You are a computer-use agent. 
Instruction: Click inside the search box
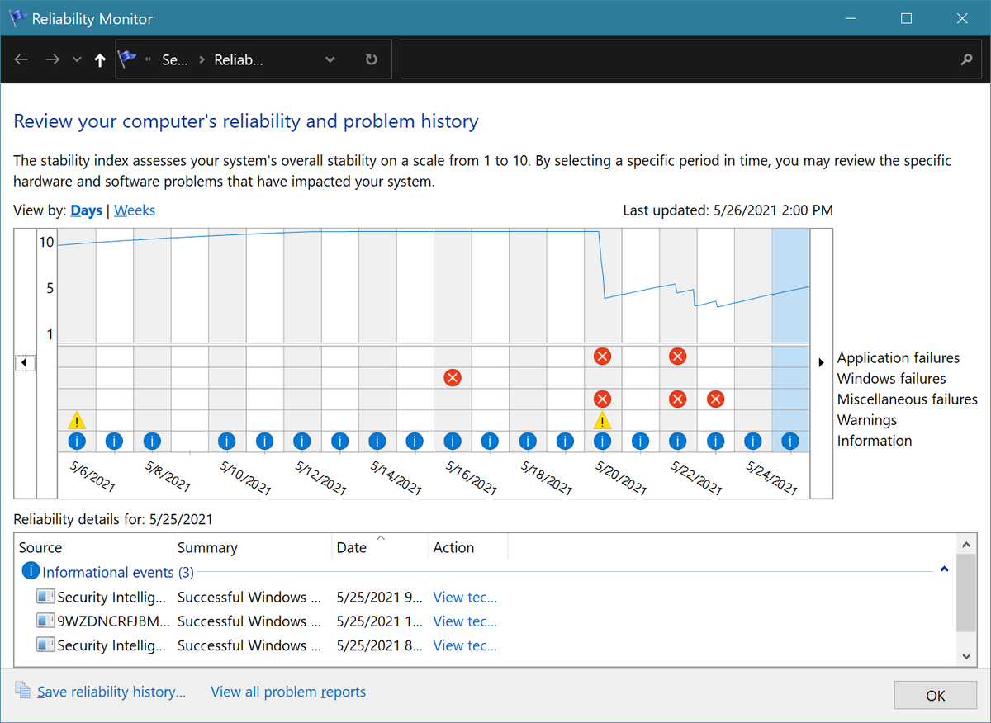point(677,59)
